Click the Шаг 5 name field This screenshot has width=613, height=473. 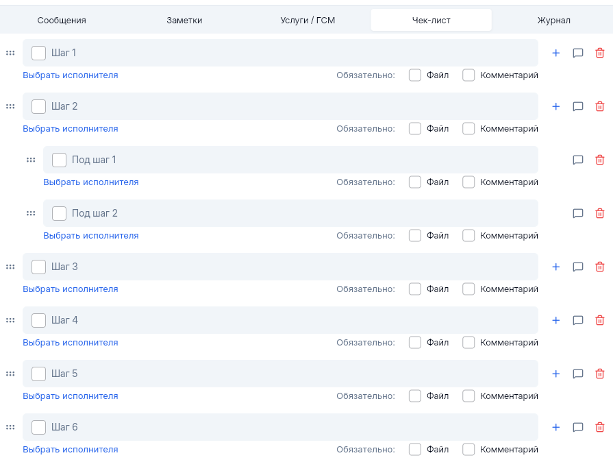[288, 374]
